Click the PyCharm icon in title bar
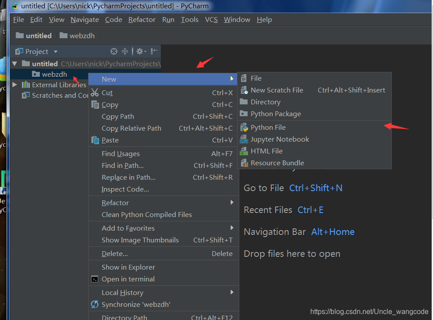The width and height of the screenshot is (433, 320). tap(14, 6)
